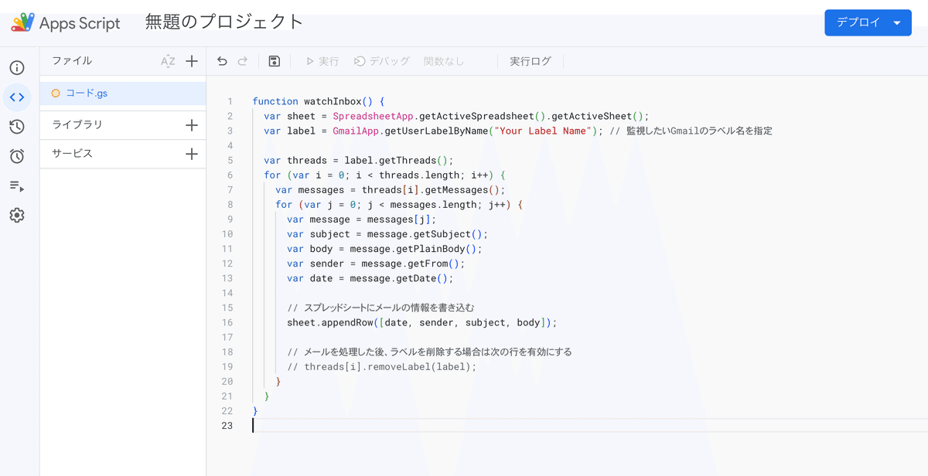
Task: Add a library with the plus icon
Action: 192,124
